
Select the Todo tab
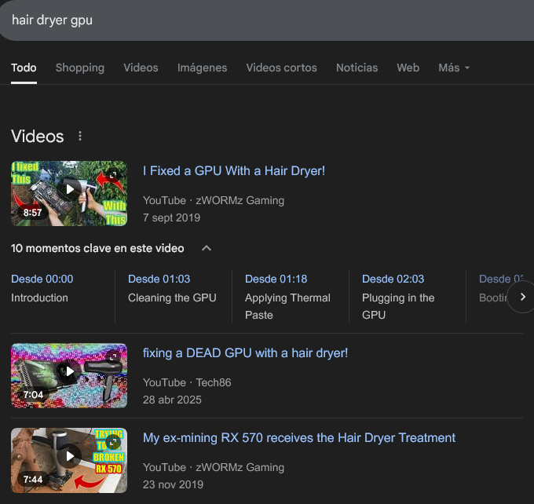[24, 68]
